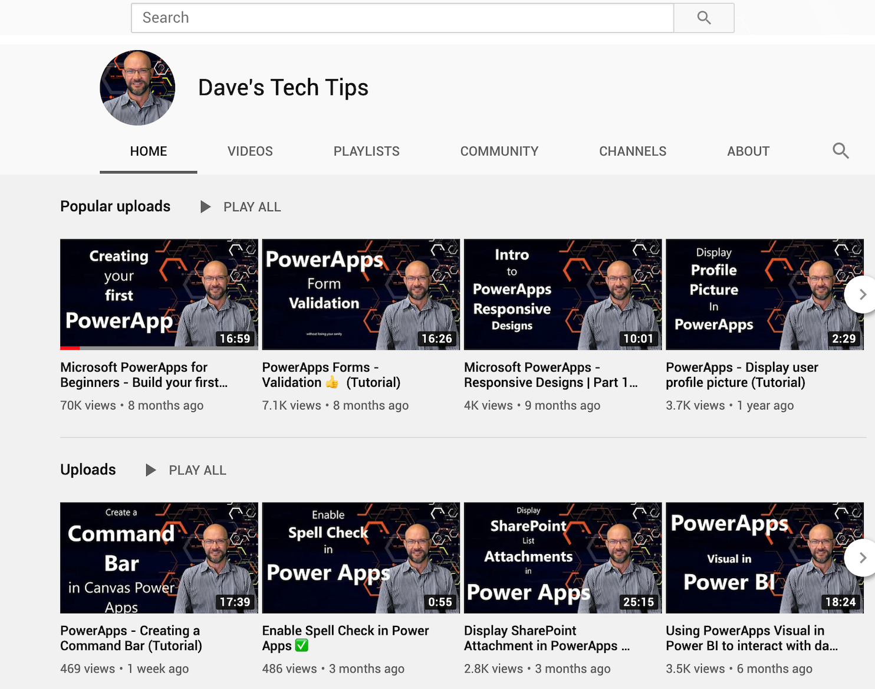Viewport: 875px width, 689px height.
Task: Open the channel search magnifier icon
Action: (x=840, y=151)
